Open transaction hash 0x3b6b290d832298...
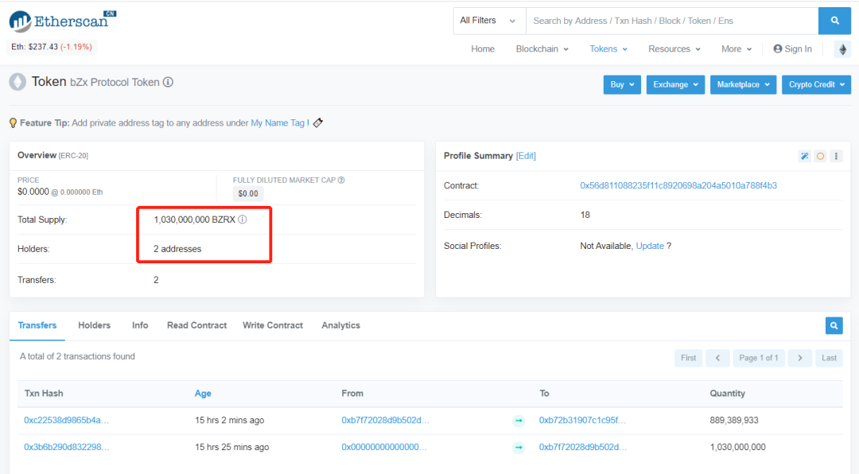 point(66,447)
